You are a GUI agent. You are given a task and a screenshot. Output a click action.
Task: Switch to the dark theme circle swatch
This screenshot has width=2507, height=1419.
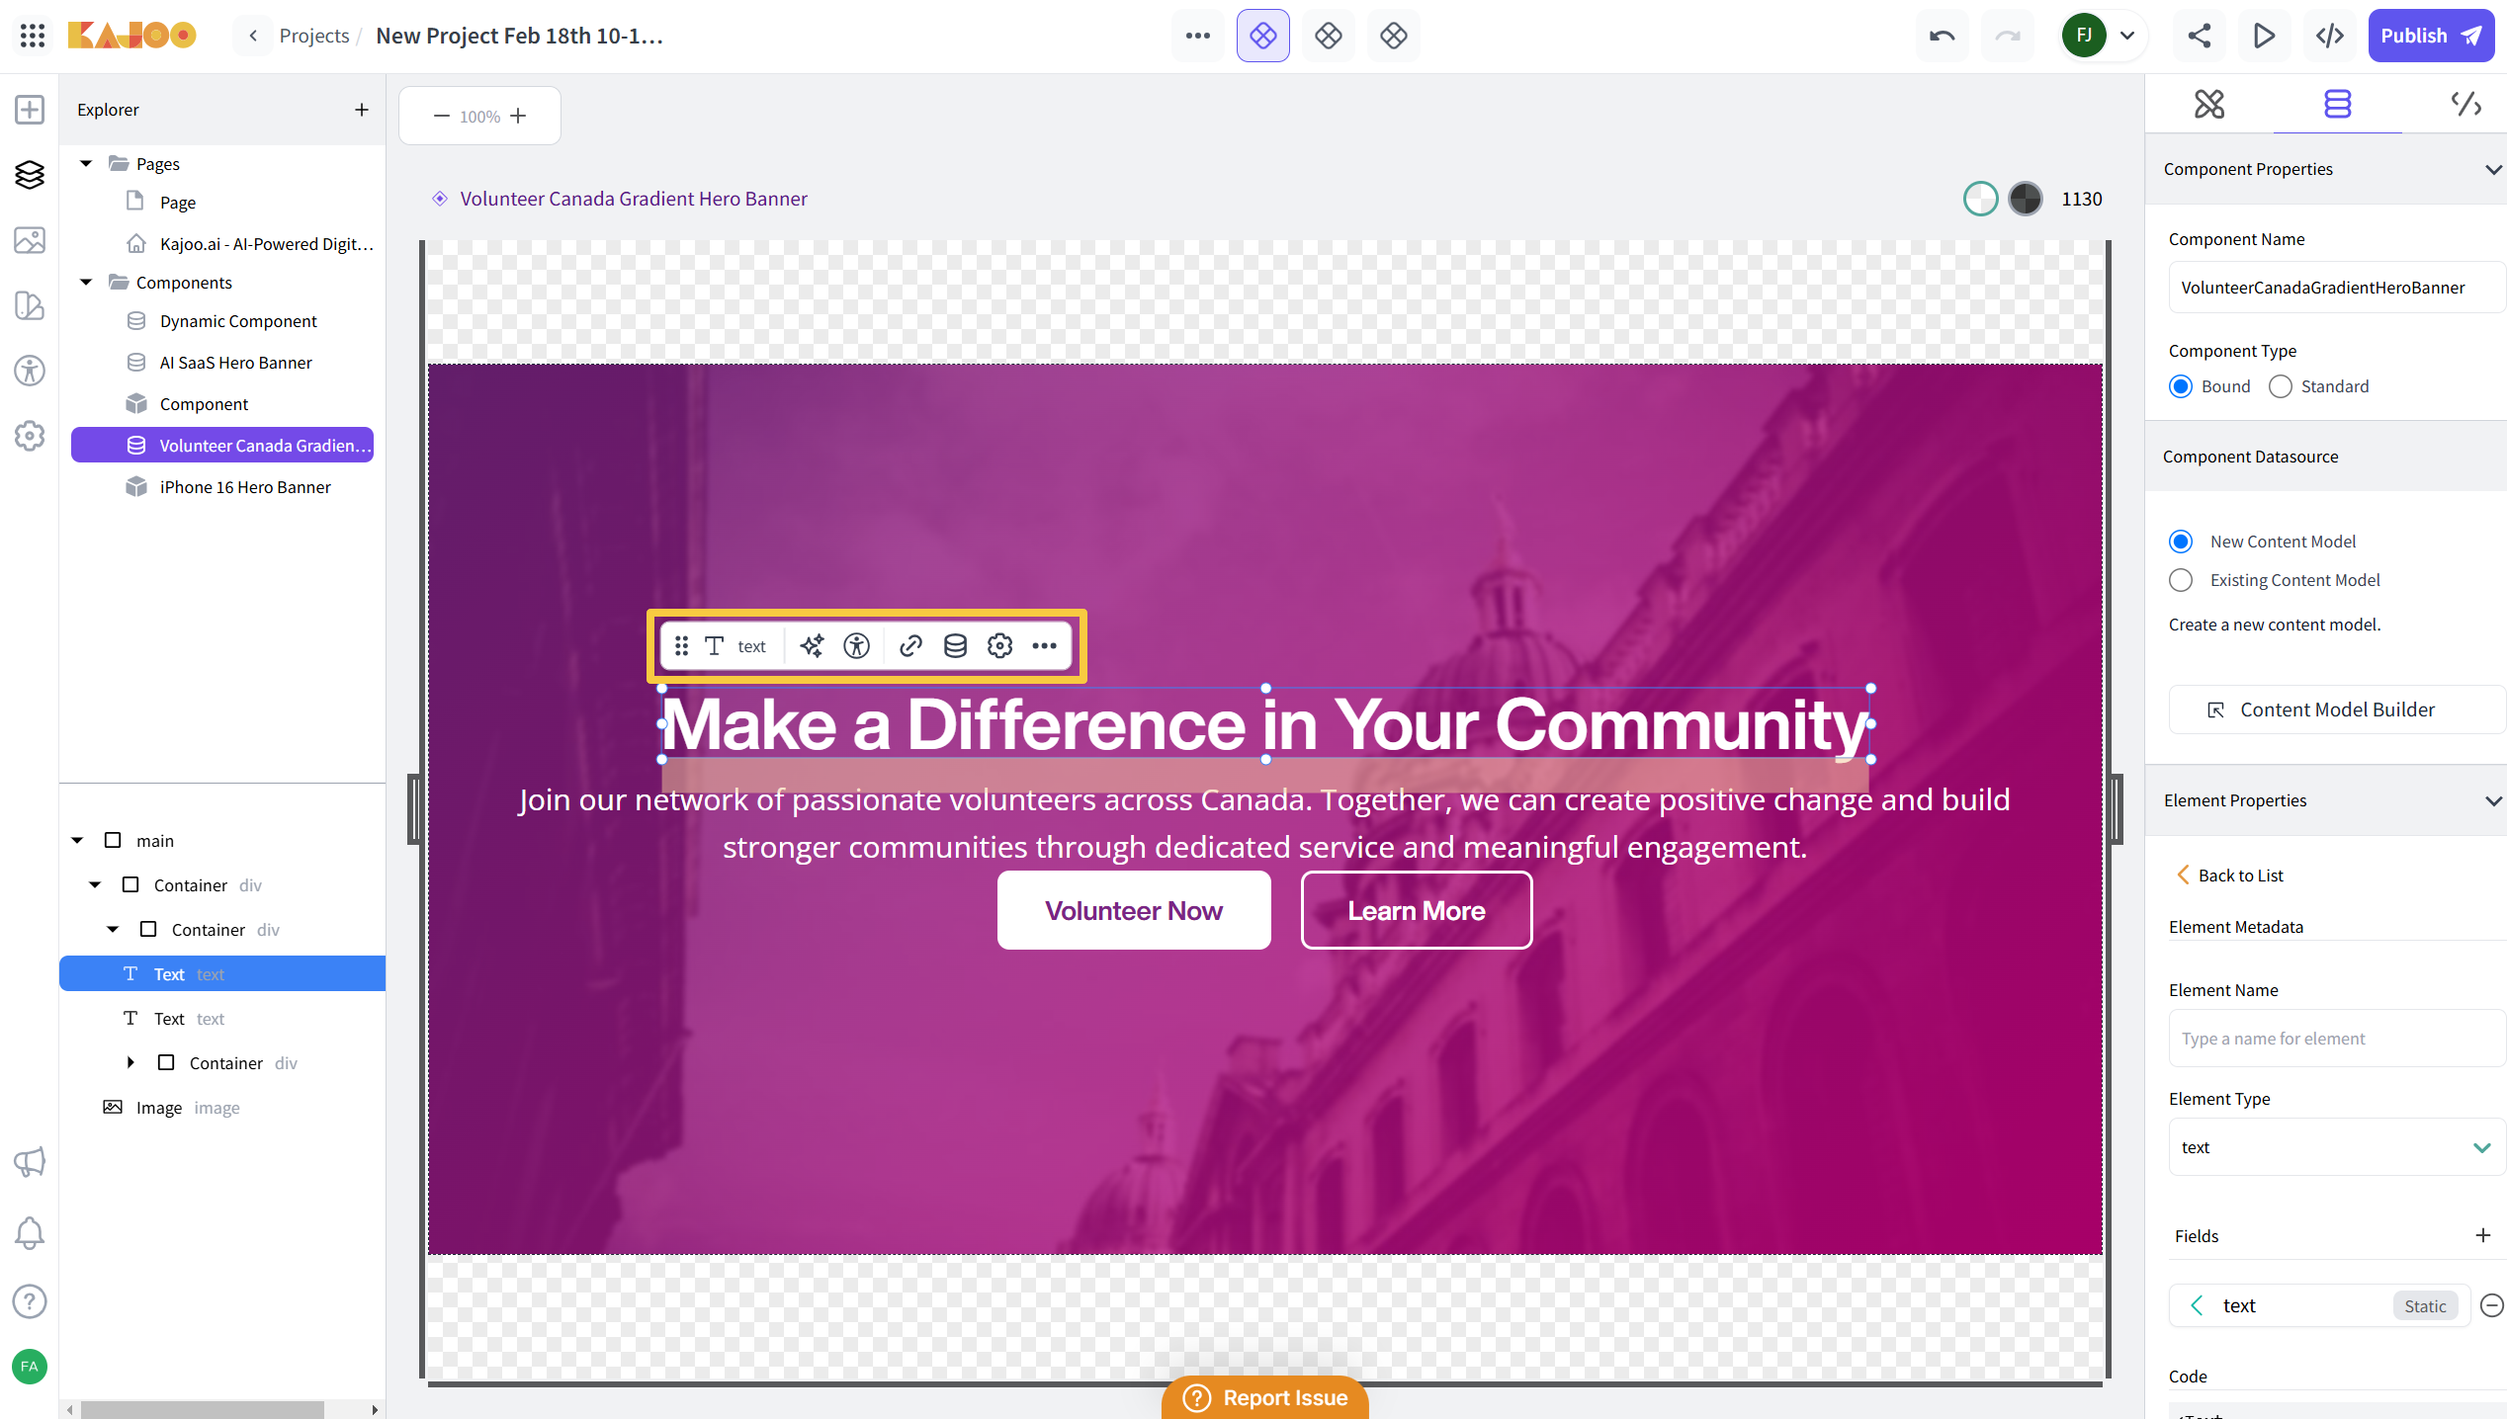(x=2025, y=199)
